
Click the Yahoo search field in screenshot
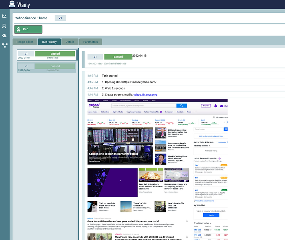[x=144, y=106]
